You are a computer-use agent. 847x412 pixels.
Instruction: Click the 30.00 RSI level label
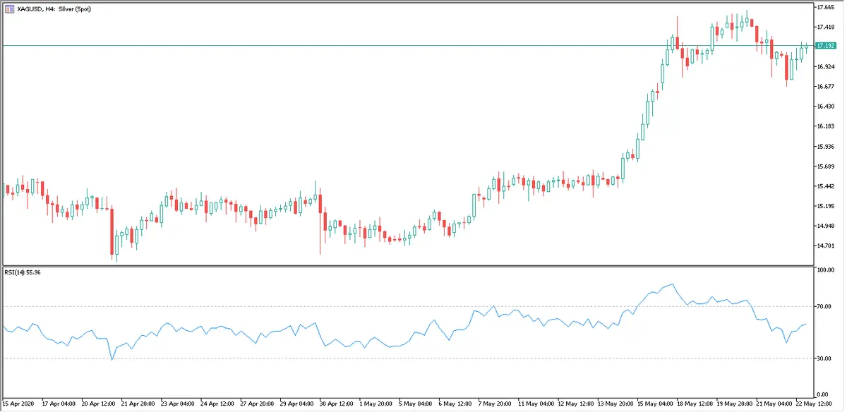825,359
